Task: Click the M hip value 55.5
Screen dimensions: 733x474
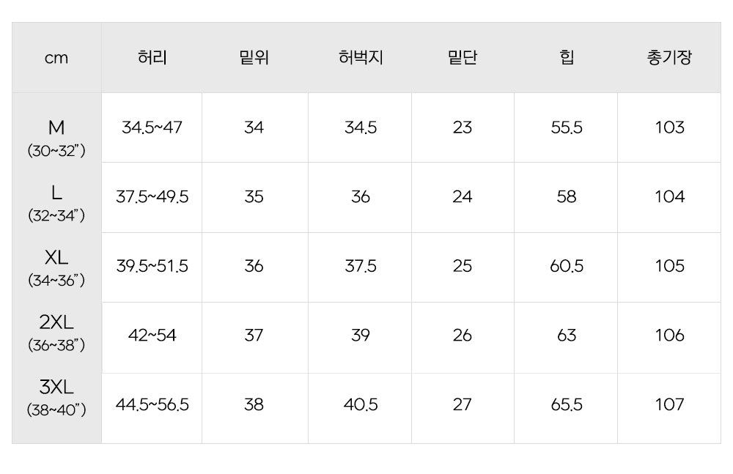Action: (567, 127)
